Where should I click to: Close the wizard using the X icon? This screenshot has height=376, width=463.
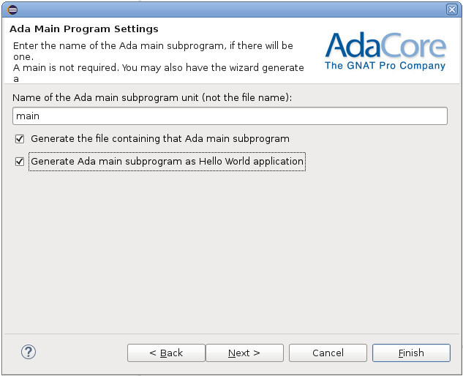click(x=451, y=9)
